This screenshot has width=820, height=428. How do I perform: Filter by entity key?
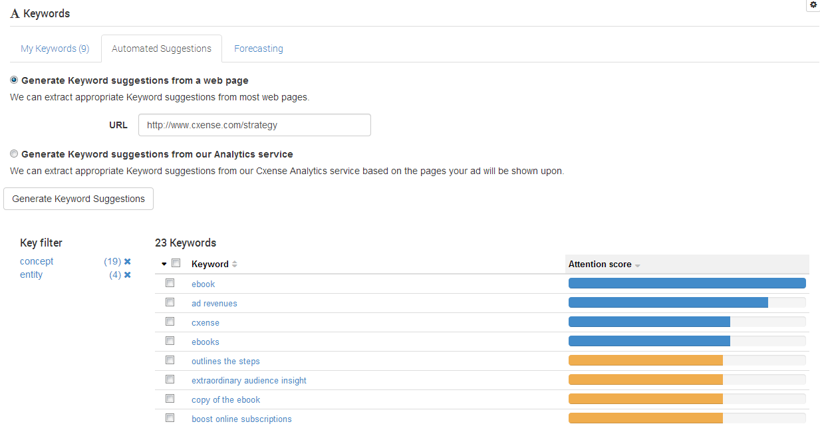[31, 274]
